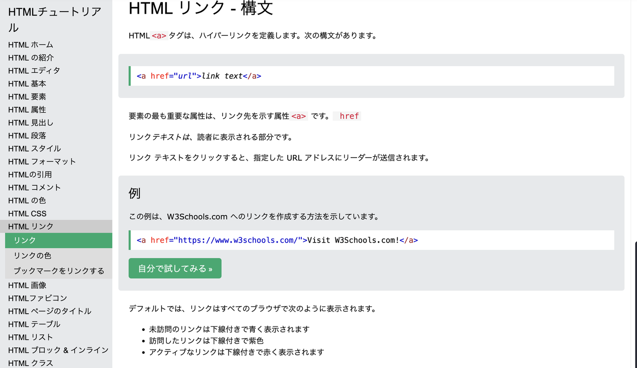Image resolution: width=637 pixels, height=368 pixels.
Task: Open HTML ホーム in the sidebar
Action: click(x=31, y=45)
